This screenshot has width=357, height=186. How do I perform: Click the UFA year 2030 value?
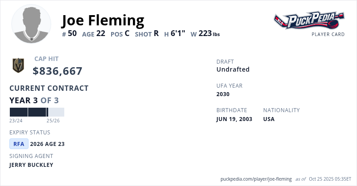[x=223, y=94]
